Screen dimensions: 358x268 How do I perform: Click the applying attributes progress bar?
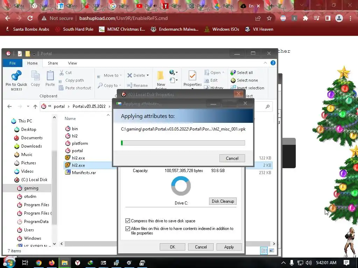[x=182, y=143]
